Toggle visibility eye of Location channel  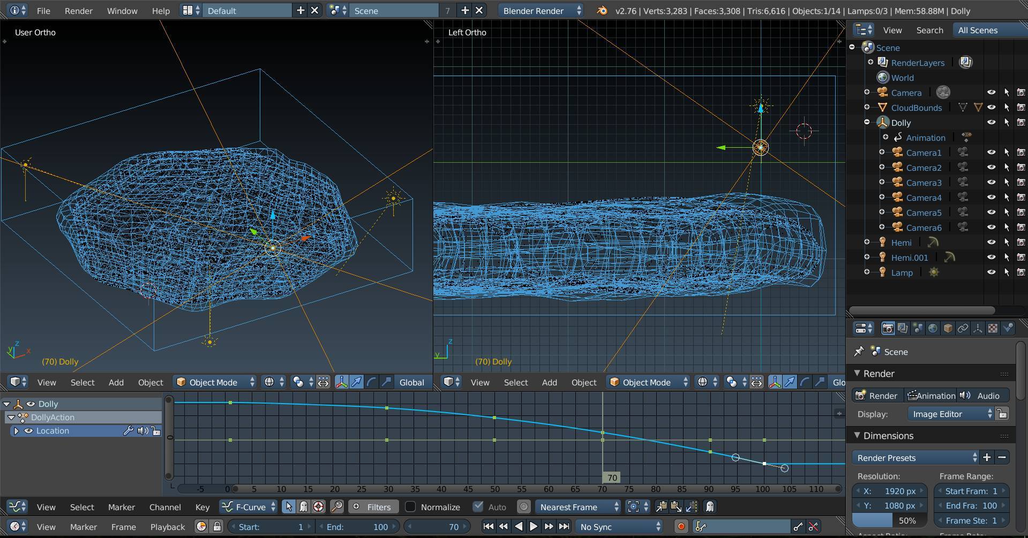pyautogui.click(x=29, y=431)
